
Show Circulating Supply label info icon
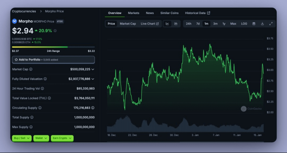click(x=40, y=108)
